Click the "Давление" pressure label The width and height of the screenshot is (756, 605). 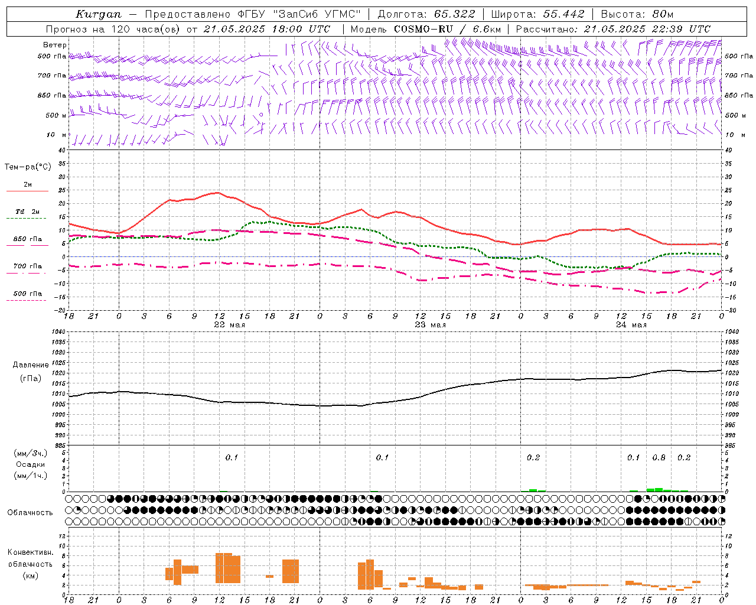[31, 365]
